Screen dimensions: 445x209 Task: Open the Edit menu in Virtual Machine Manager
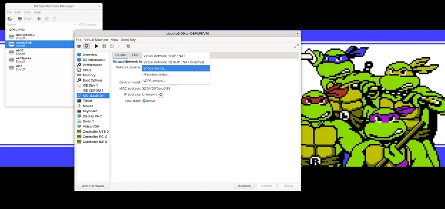point(18,12)
